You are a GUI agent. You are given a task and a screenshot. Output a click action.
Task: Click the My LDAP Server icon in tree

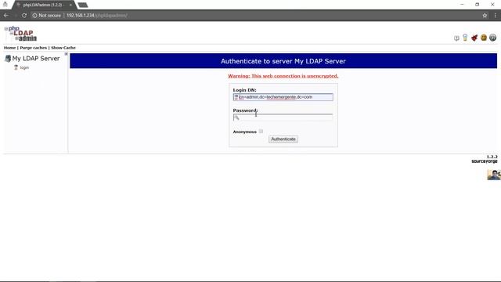tap(8, 59)
